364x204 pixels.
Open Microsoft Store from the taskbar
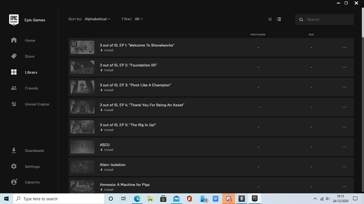(163, 199)
